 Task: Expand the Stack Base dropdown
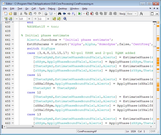(x=131, y=14)
